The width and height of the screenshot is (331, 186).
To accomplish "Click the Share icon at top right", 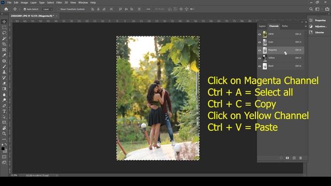I will click(327, 9).
